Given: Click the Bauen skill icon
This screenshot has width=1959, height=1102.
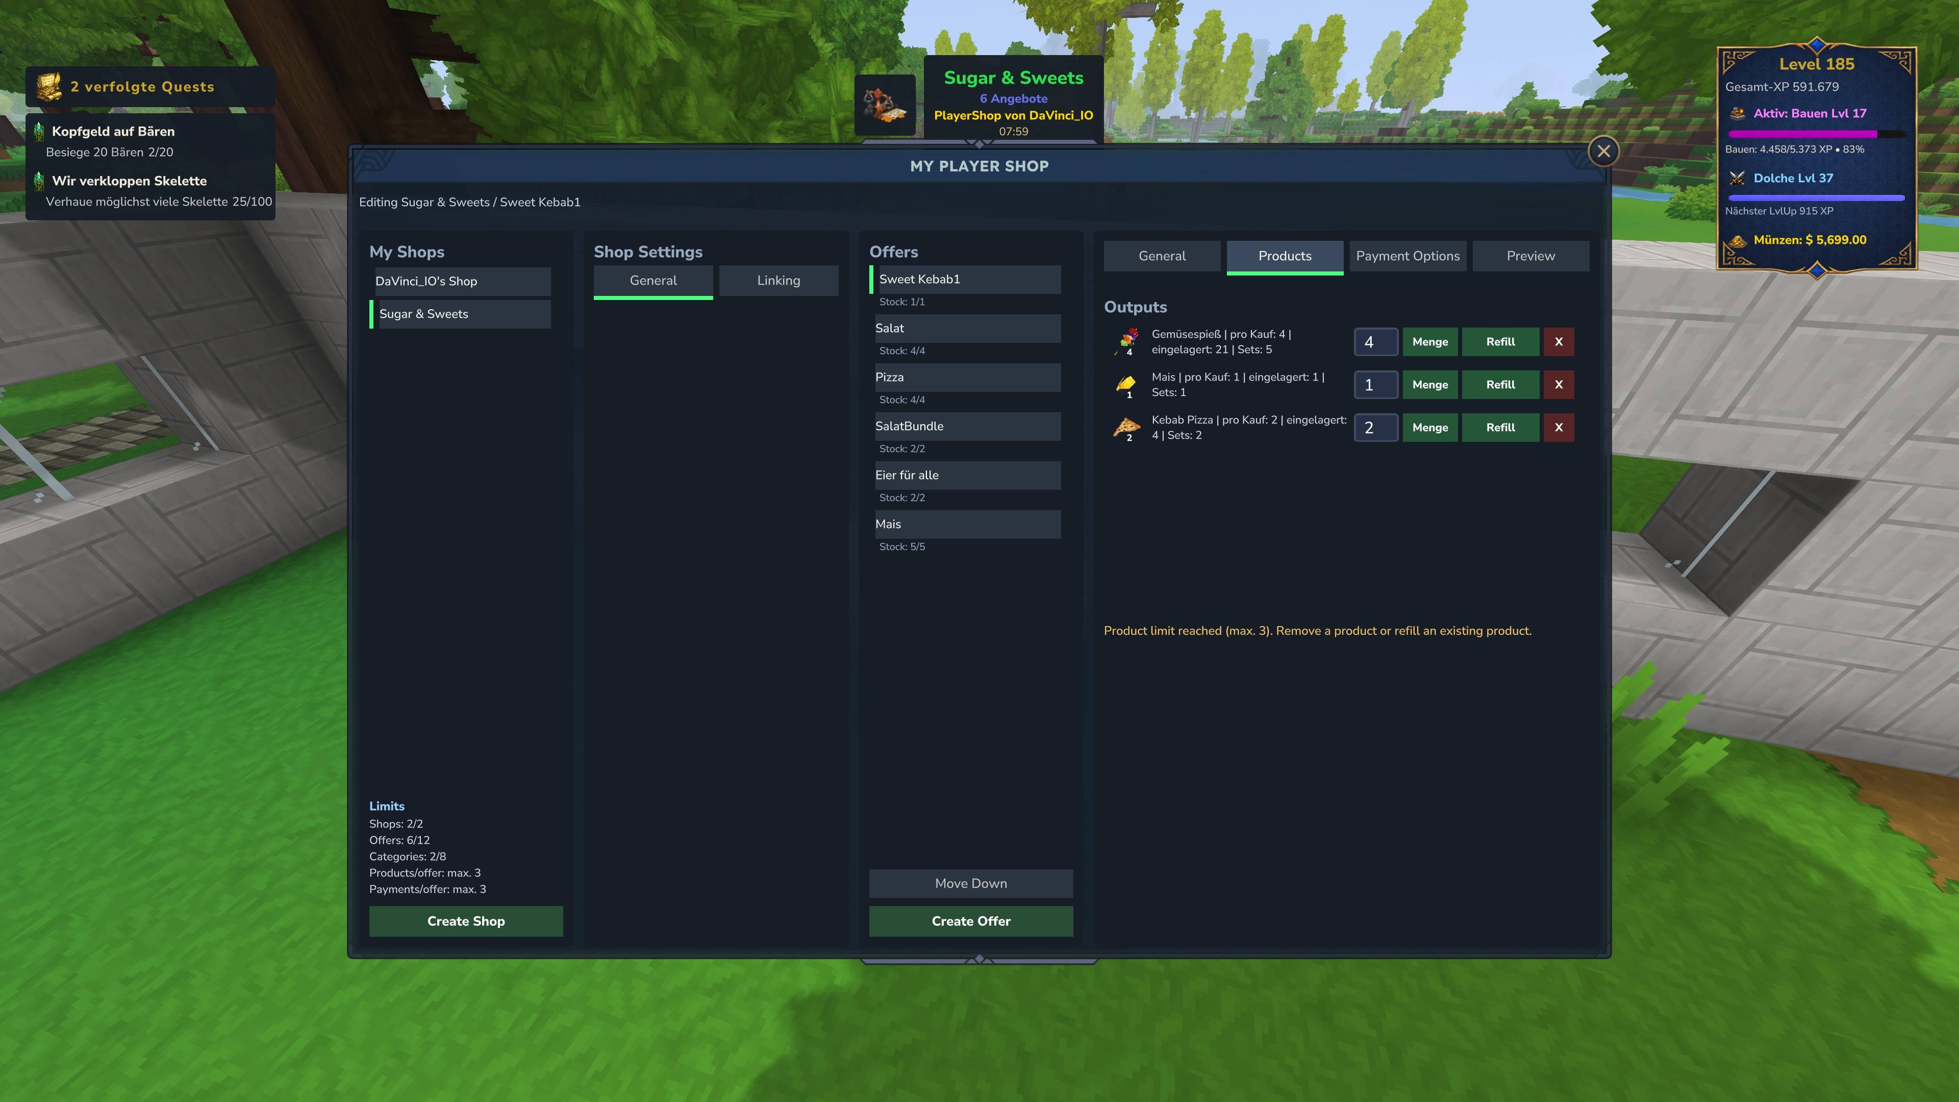Looking at the screenshot, I should click(x=1737, y=113).
